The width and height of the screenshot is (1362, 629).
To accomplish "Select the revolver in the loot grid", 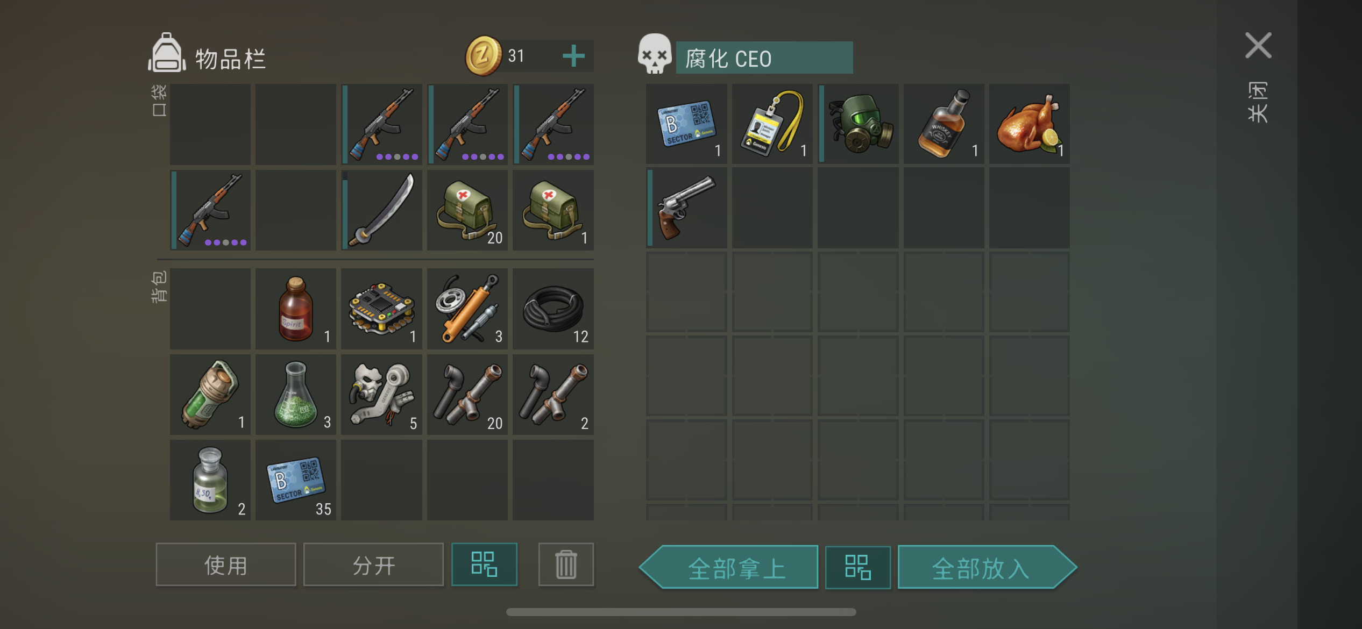I will tap(686, 208).
